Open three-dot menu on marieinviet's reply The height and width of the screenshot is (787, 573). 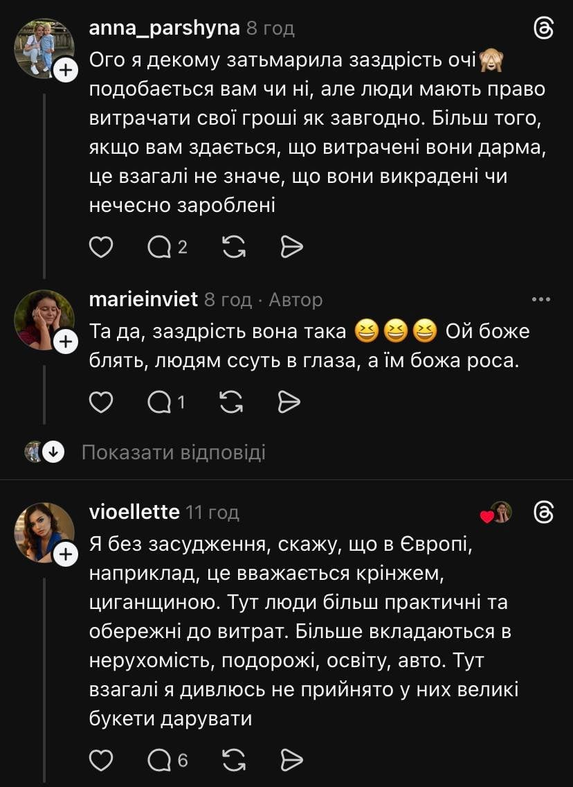point(540,299)
